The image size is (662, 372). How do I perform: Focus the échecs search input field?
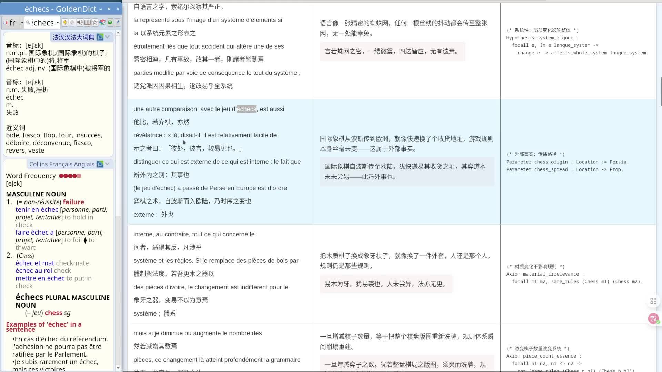[x=42, y=23]
